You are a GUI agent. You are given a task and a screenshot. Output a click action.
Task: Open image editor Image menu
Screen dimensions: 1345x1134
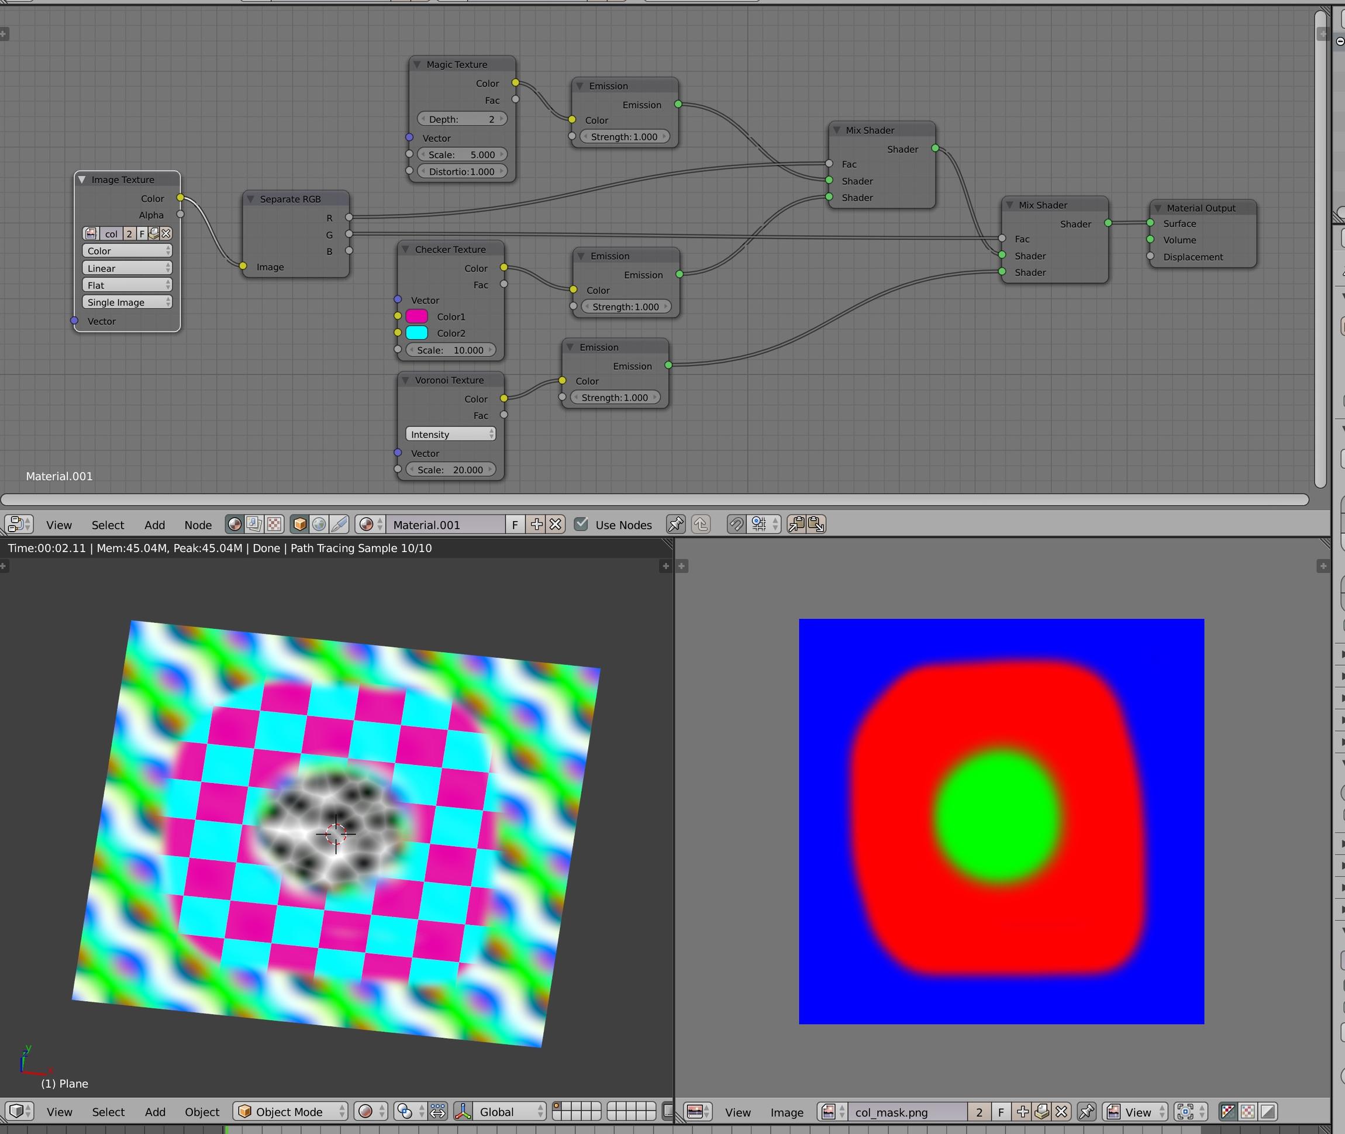787,1112
